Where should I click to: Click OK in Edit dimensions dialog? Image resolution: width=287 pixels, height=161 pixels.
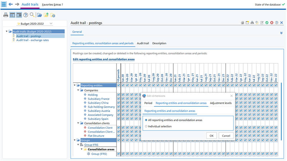click(212, 136)
